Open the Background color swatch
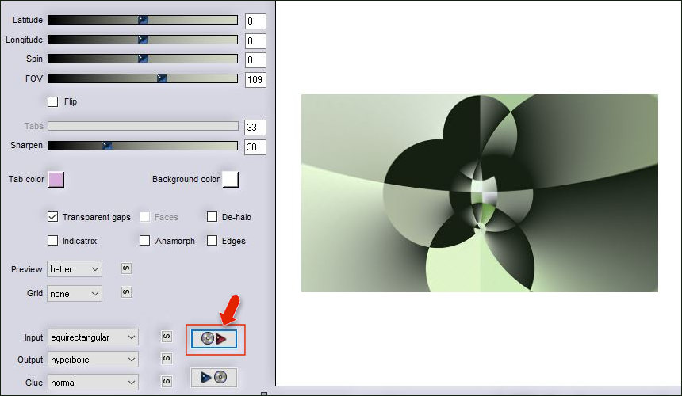This screenshot has width=682, height=396. pyautogui.click(x=231, y=179)
